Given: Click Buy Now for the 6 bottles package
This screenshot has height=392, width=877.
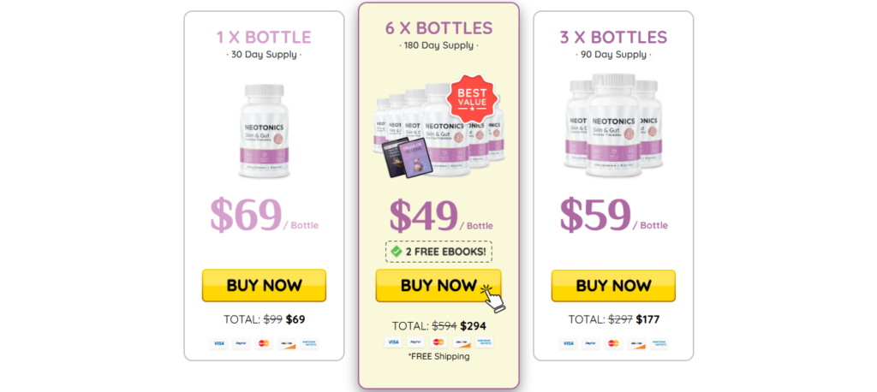Looking at the screenshot, I should pyautogui.click(x=438, y=285).
